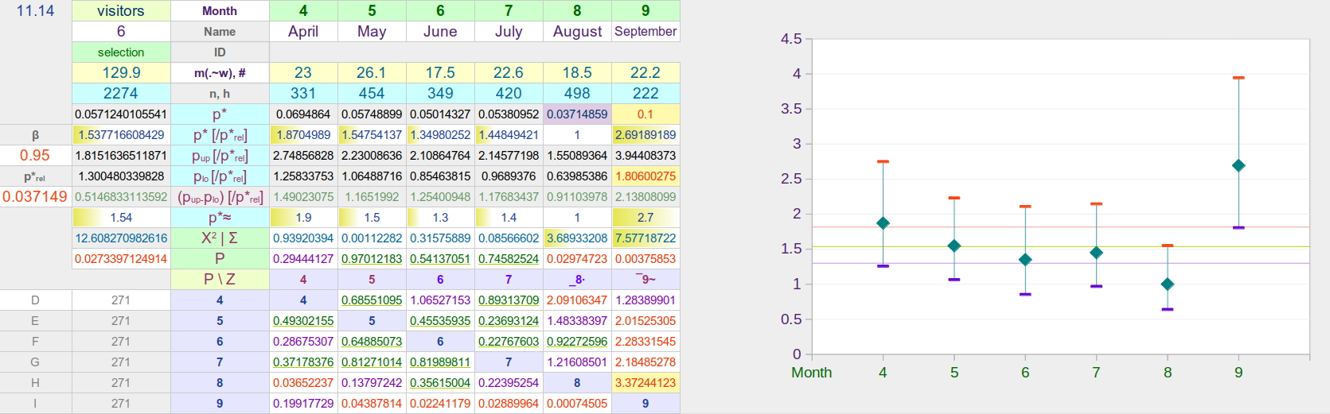
Task: Select the cell containing 11.14
Action: [x=36, y=11]
